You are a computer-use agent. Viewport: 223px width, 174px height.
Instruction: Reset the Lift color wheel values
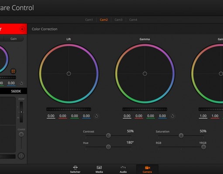96,116
